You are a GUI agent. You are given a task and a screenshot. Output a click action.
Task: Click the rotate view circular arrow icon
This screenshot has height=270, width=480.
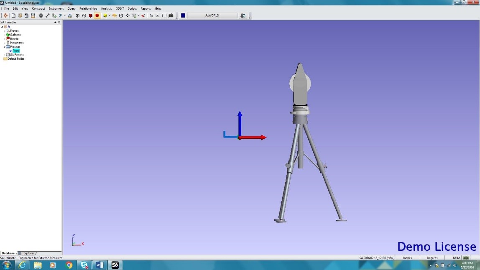(121, 15)
